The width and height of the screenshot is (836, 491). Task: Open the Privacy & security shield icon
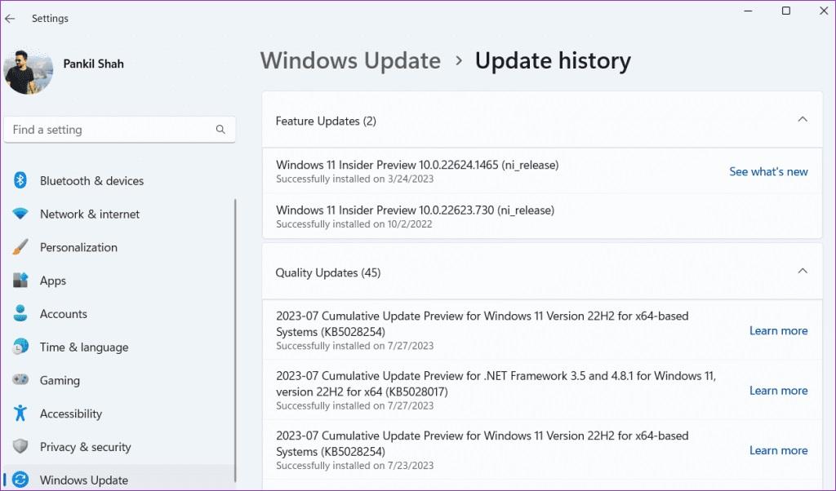tap(20, 446)
